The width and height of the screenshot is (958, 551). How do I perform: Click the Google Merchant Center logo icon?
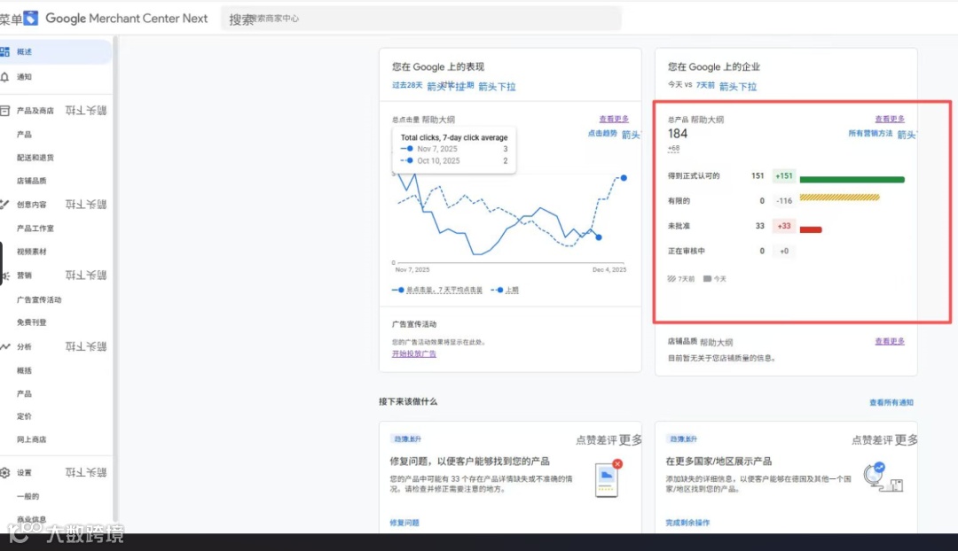(x=30, y=19)
